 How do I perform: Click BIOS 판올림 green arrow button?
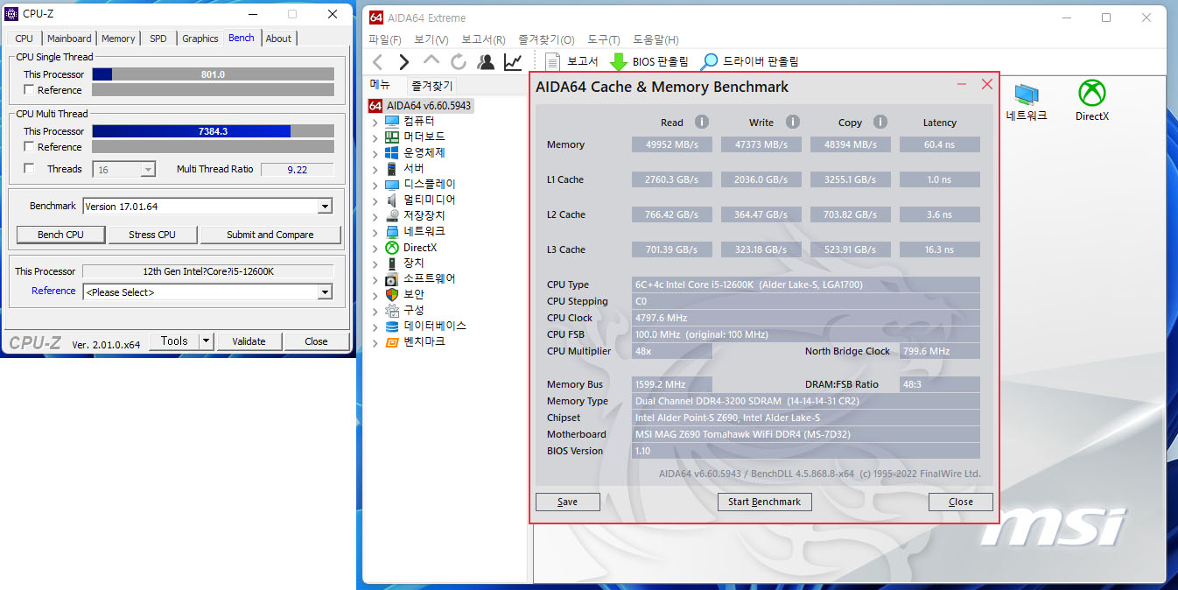coord(649,61)
